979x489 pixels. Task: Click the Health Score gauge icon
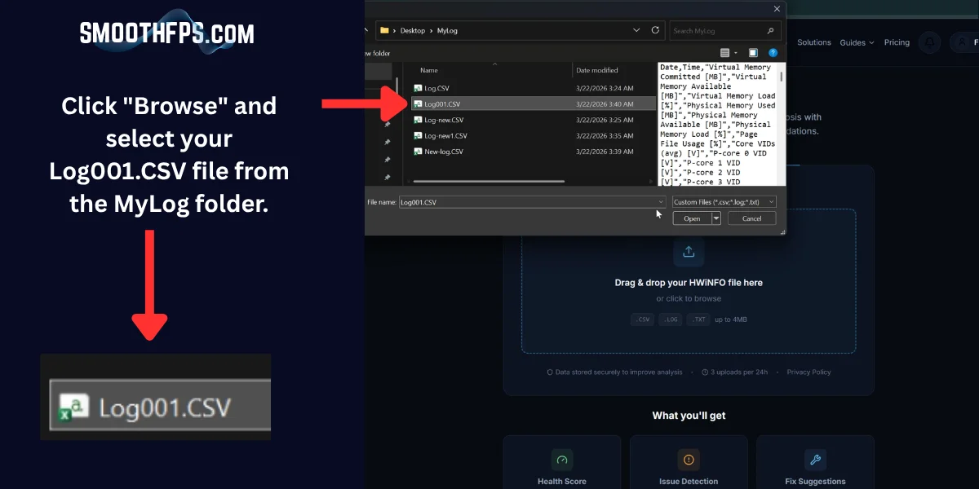coord(562,460)
